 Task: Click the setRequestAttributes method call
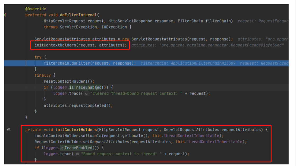[106, 142]
